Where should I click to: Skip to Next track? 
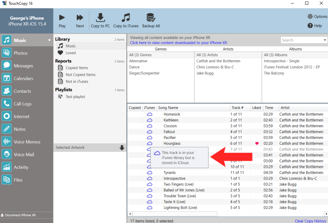pos(80,21)
